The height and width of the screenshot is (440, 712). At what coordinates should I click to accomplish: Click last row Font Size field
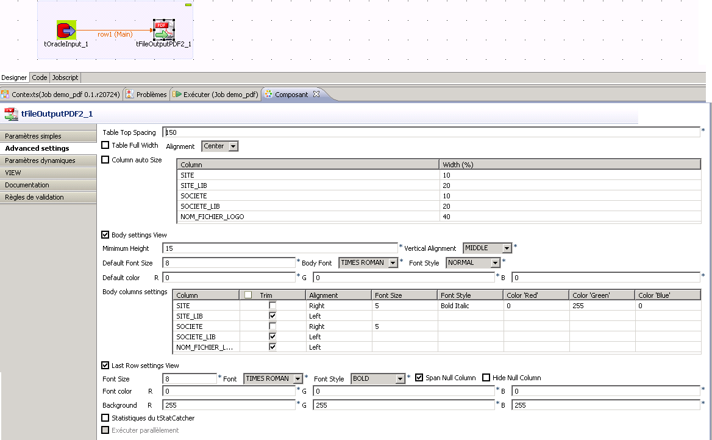[190, 378]
